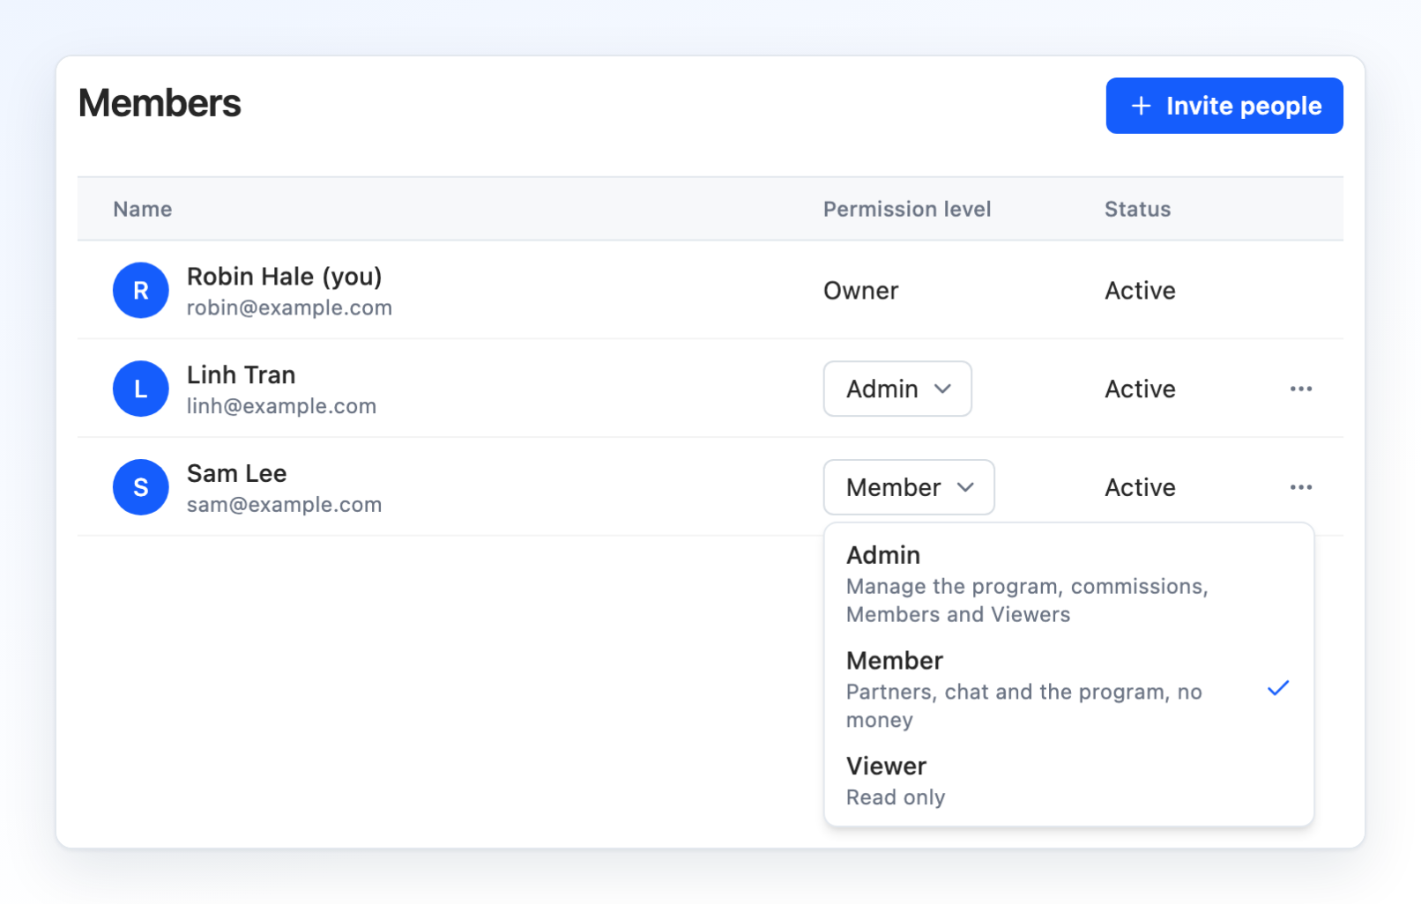Select the Admin option in the permission menu
Screen dimensions: 1421x904
tap(1068, 583)
